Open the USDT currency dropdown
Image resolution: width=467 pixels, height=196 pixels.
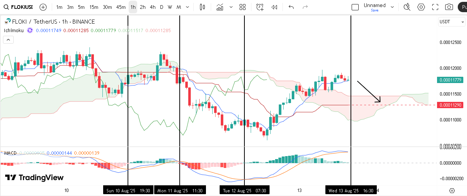[x=452, y=22]
